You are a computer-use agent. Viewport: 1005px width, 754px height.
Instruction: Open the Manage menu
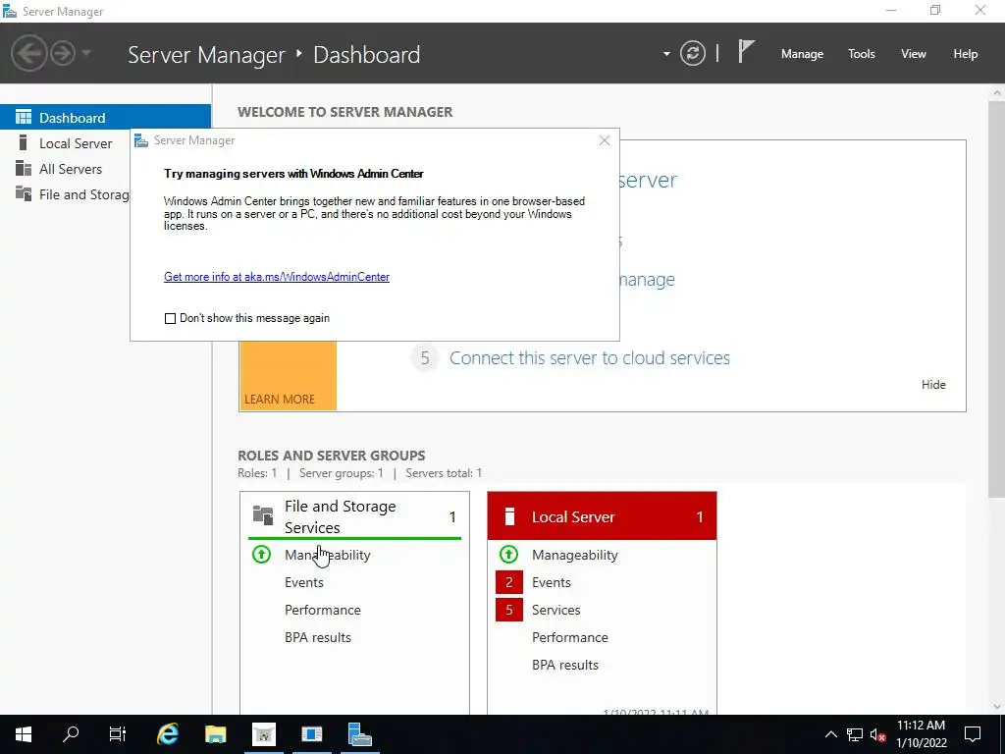802,54
